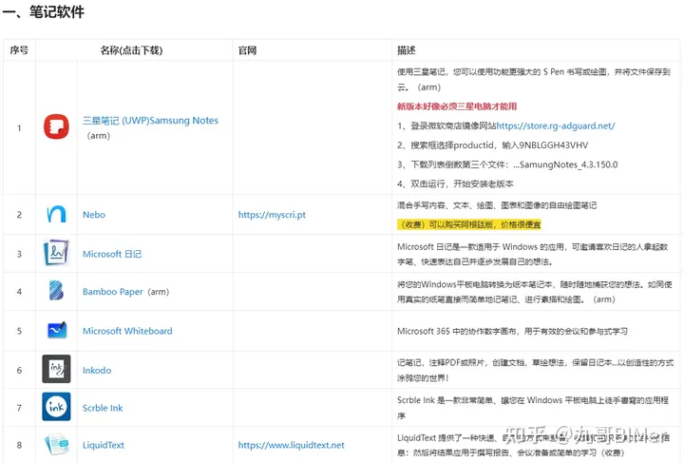Visit the https://myscri.pt official site link
Viewport: 684px width, 463px height.
pyautogui.click(x=272, y=215)
